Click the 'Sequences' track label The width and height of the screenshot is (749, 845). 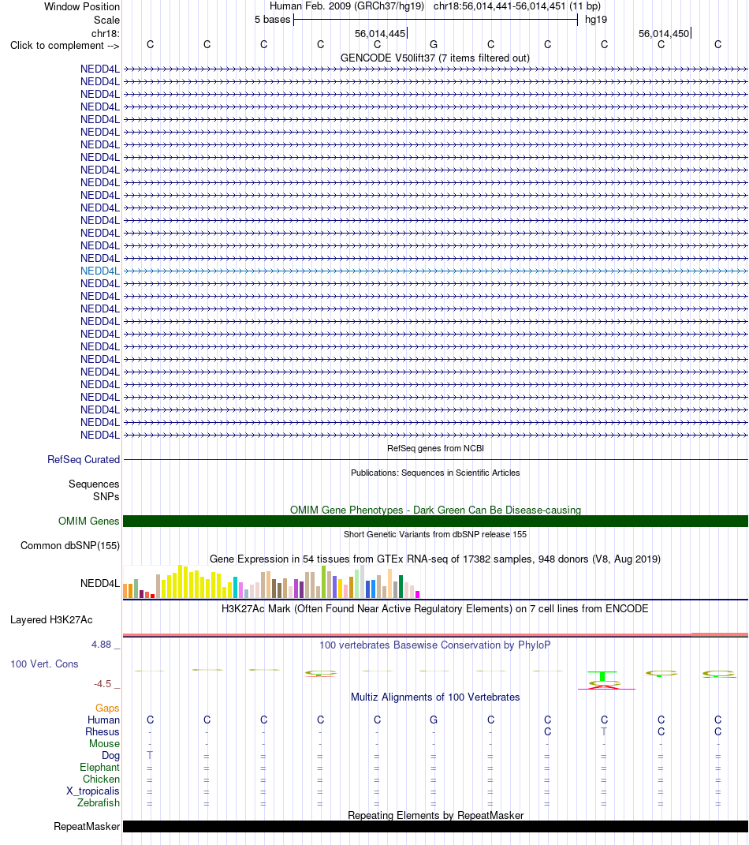[94, 484]
